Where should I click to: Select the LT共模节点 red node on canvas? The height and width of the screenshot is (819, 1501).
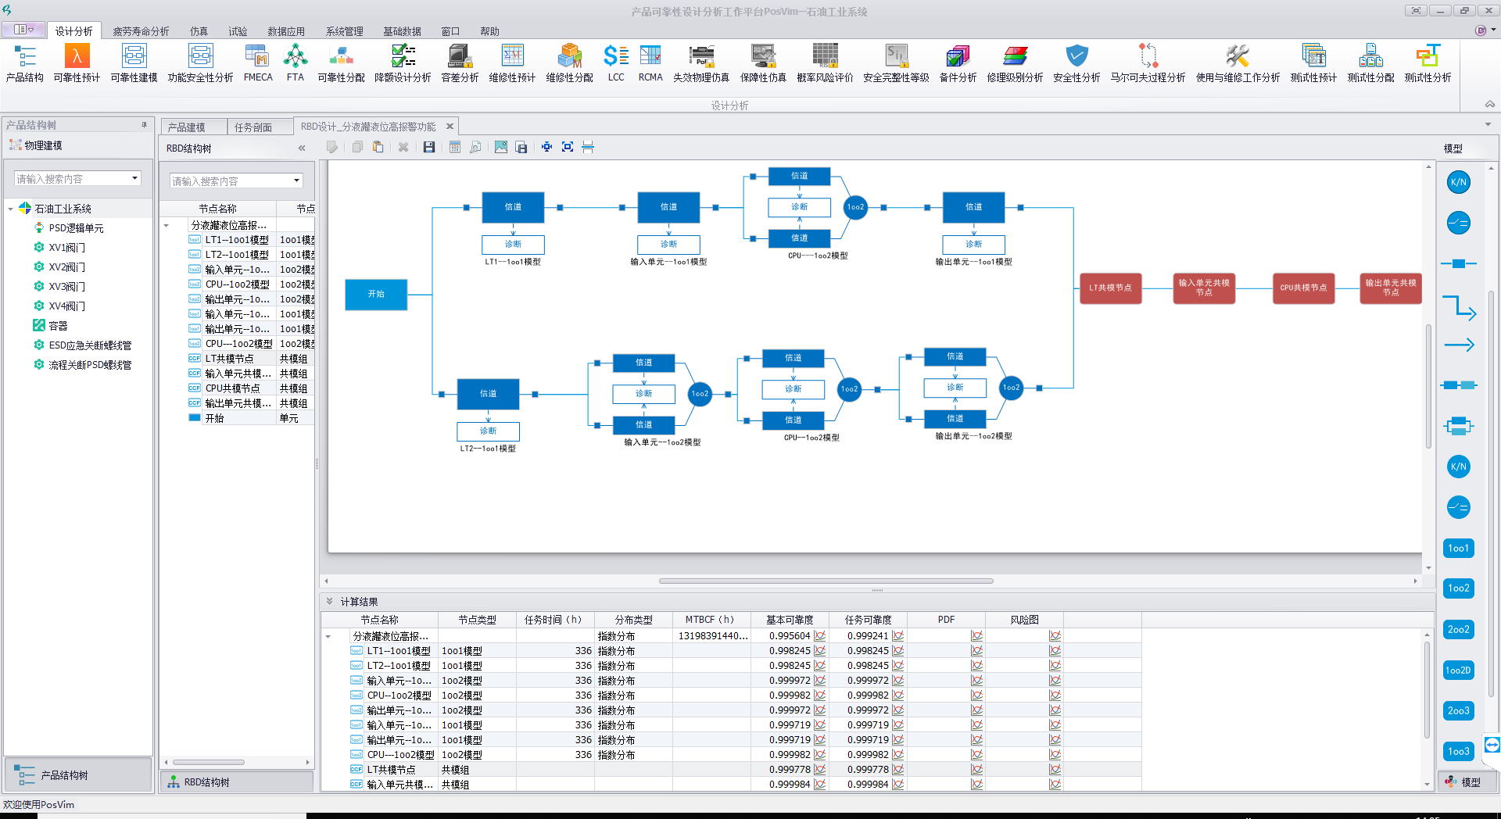click(x=1110, y=288)
